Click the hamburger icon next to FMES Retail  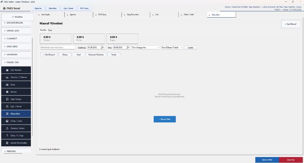[x=4, y=8]
